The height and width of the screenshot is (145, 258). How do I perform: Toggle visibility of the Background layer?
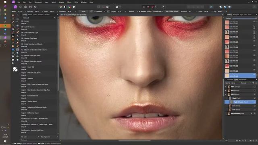coord(254,114)
